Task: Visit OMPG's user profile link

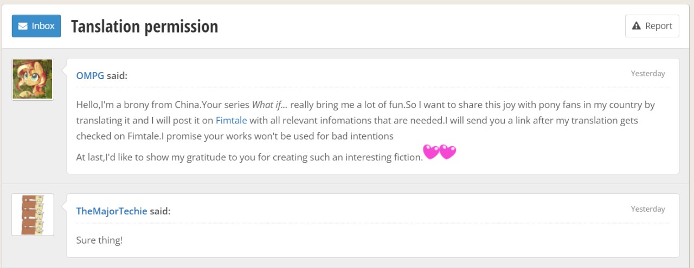Action: (90, 75)
